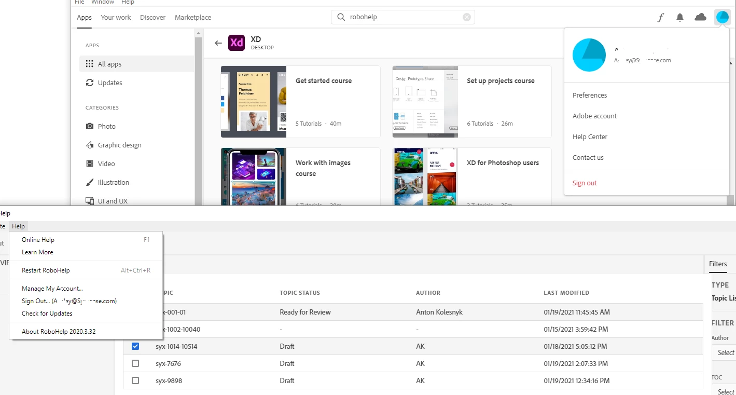Select Manage My Account menu entry
Screen dimensions: 736x395
click(86, 289)
